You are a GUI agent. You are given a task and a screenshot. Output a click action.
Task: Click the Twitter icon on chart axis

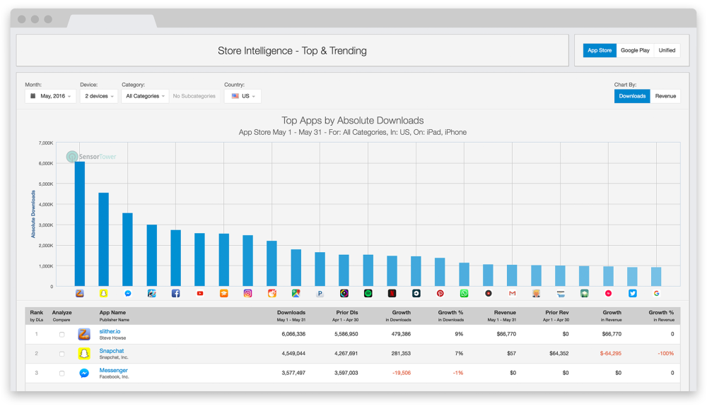632,293
